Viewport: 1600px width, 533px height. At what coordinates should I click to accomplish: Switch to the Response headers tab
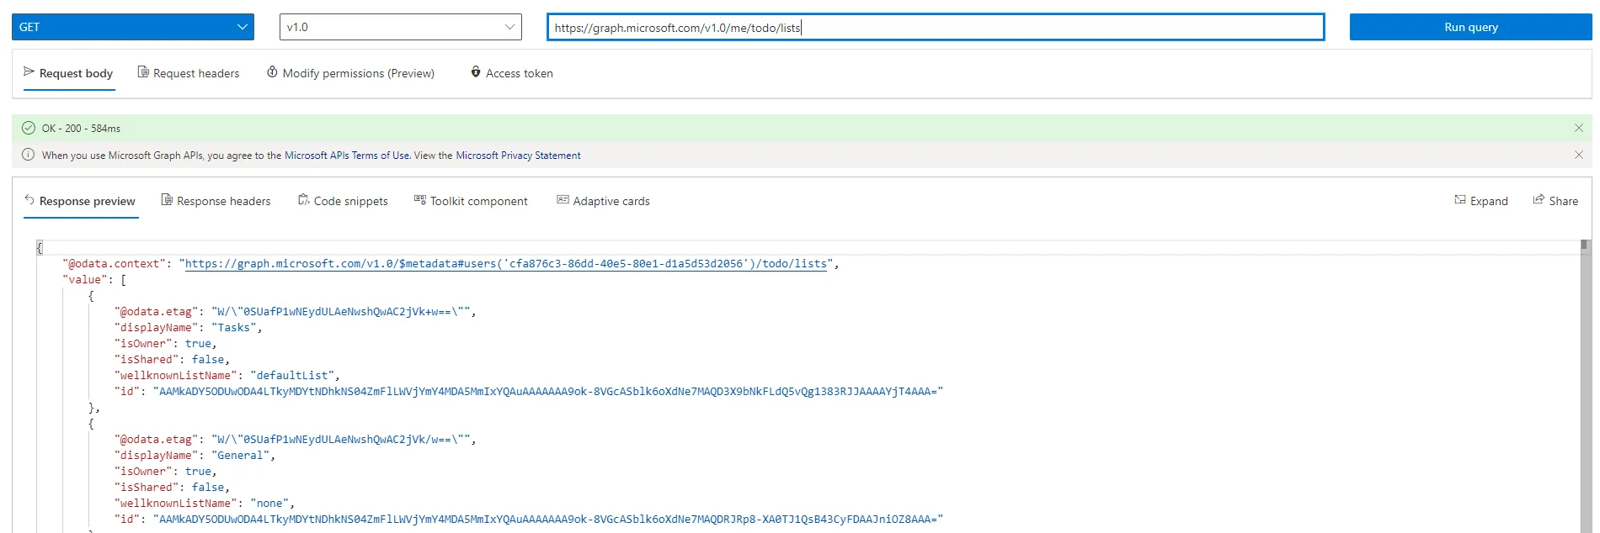click(216, 201)
